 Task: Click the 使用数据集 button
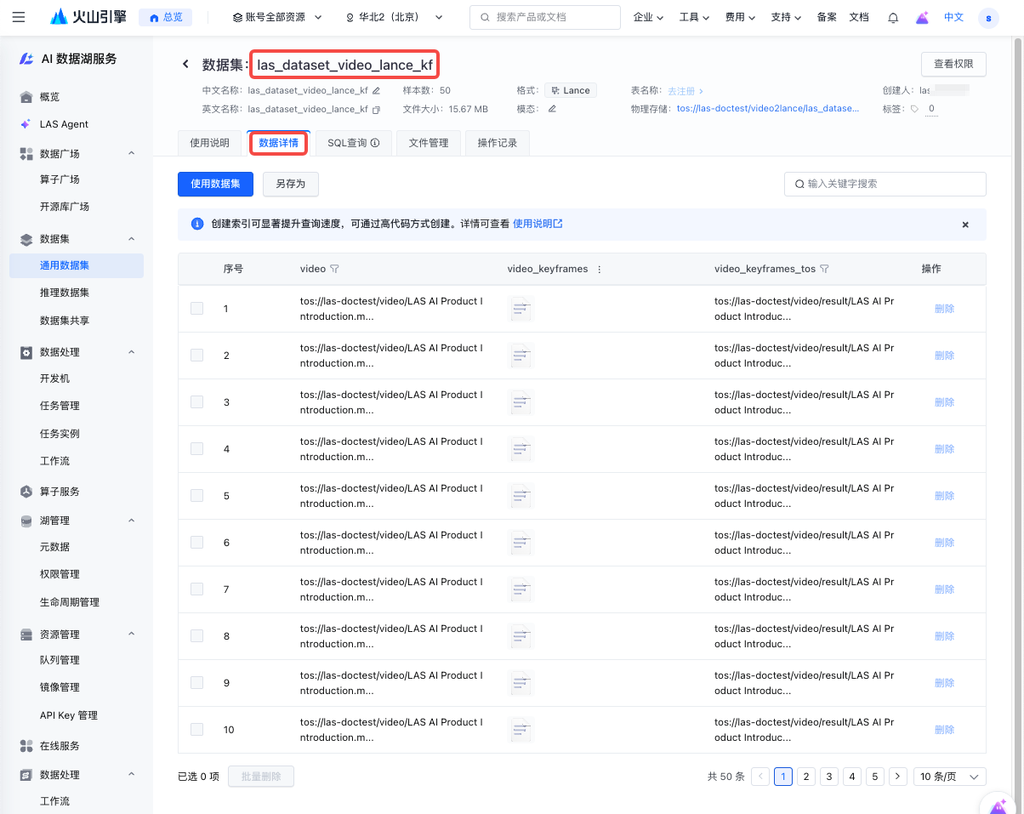tap(215, 184)
